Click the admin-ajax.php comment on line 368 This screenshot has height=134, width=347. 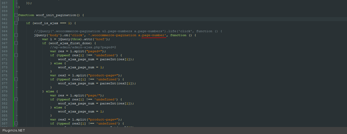[83, 47]
